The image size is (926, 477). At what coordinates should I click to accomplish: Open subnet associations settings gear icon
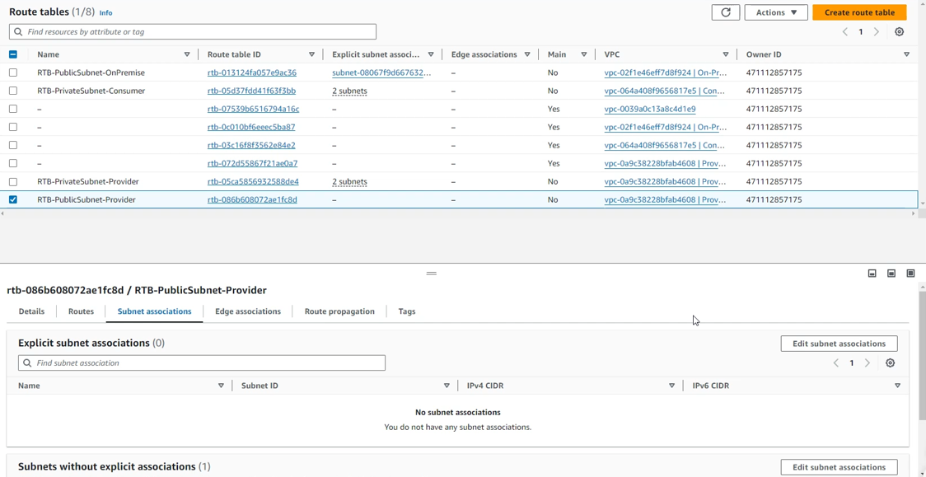tap(890, 363)
